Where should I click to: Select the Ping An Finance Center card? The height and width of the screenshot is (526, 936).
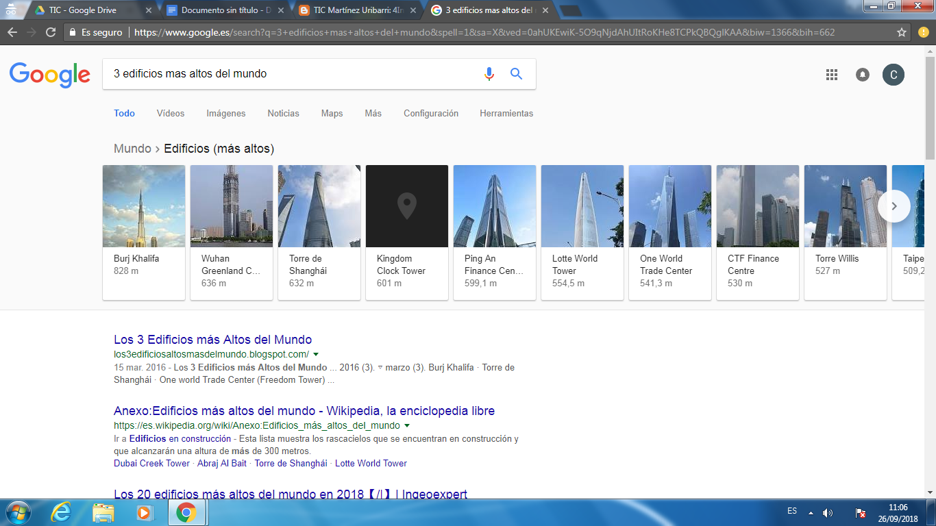tap(495, 232)
